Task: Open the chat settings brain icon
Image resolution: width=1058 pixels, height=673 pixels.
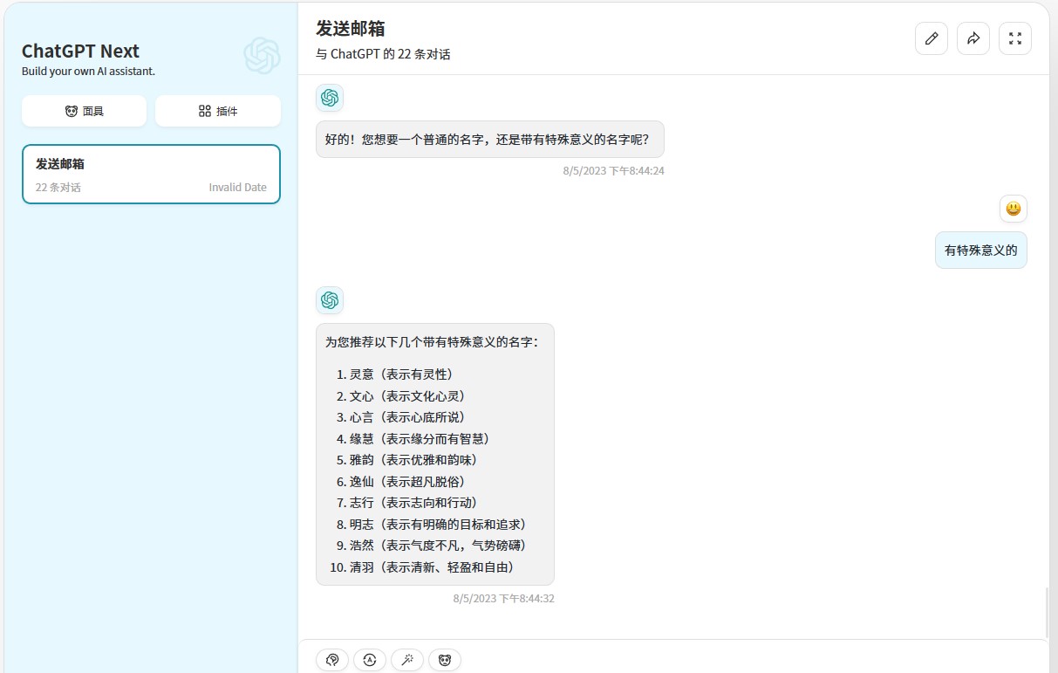Action: point(332,660)
